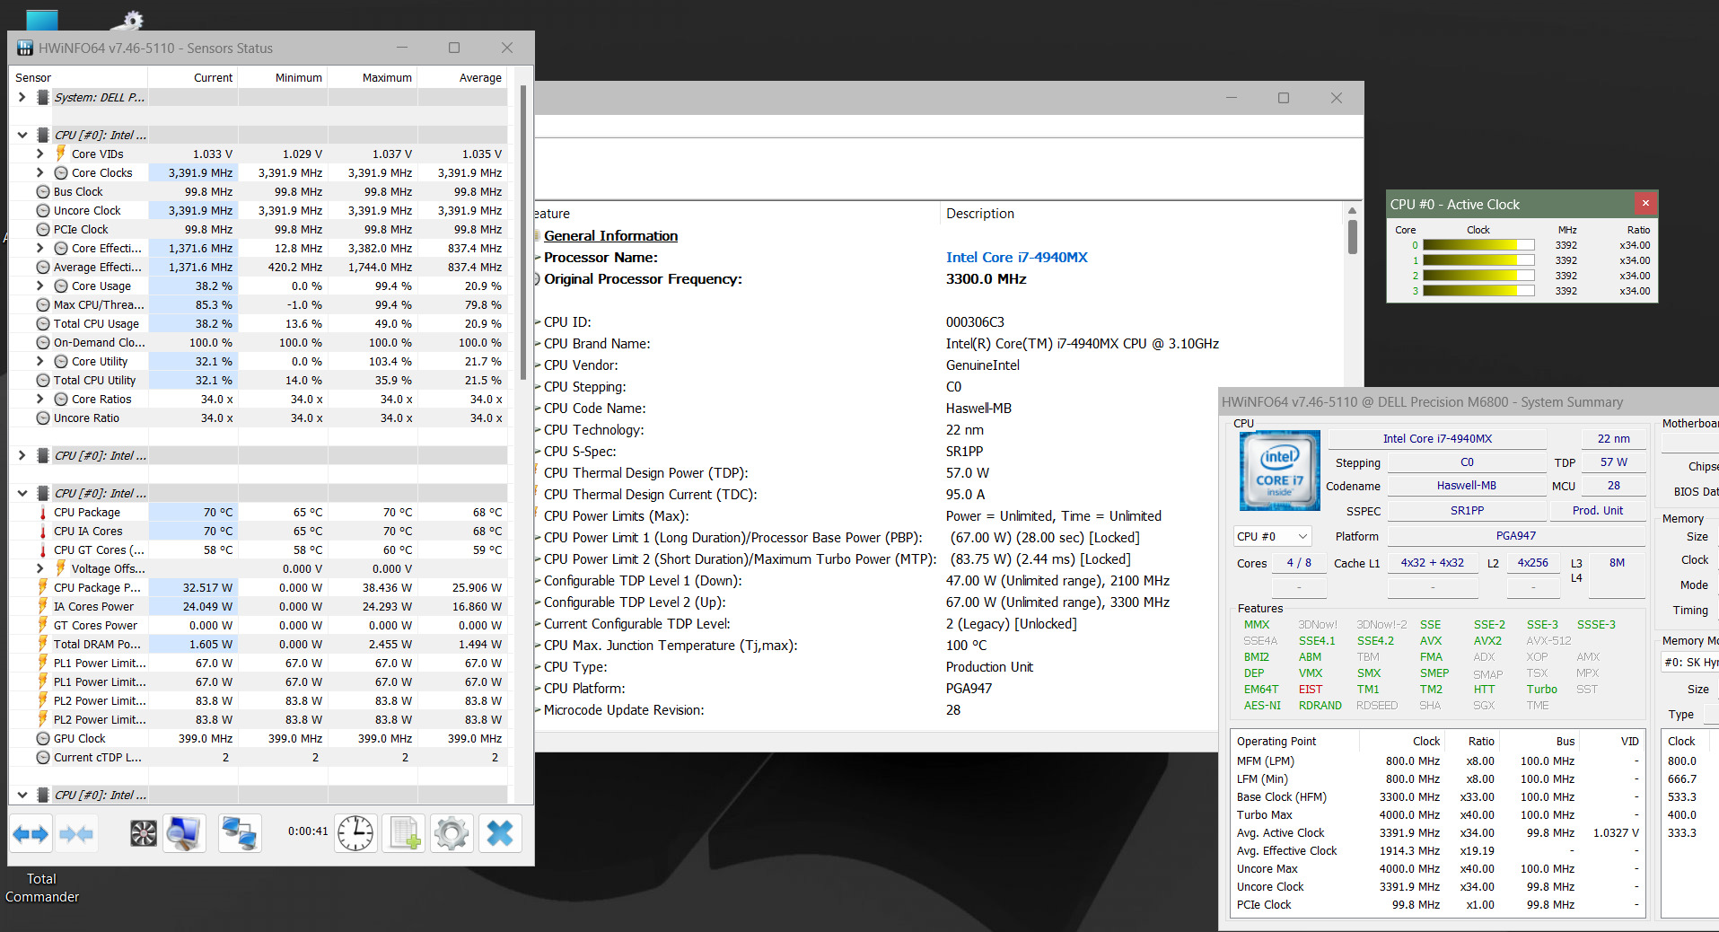Expand the Core Usage sensor row
Screen dimensions: 1719x932
pyautogui.click(x=40, y=286)
